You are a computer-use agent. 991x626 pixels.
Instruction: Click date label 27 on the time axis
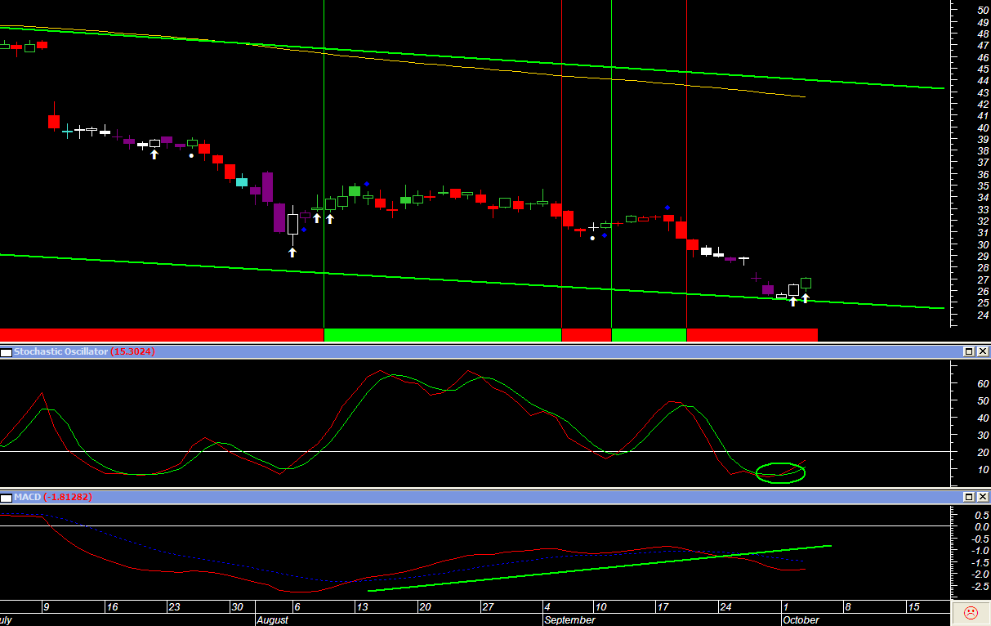(x=486, y=607)
